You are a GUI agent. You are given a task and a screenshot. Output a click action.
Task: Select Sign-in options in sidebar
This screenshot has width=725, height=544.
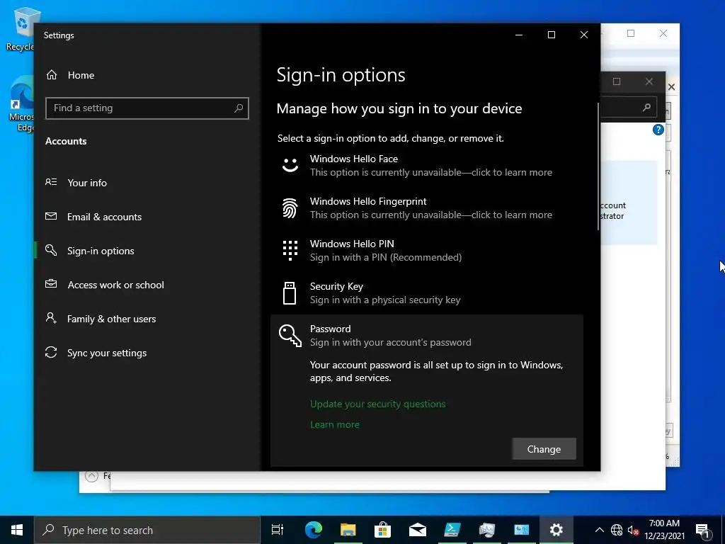[x=147, y=251]
